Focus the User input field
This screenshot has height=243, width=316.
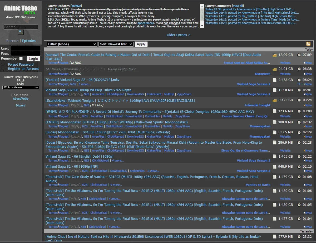click(x=26, y=48)
